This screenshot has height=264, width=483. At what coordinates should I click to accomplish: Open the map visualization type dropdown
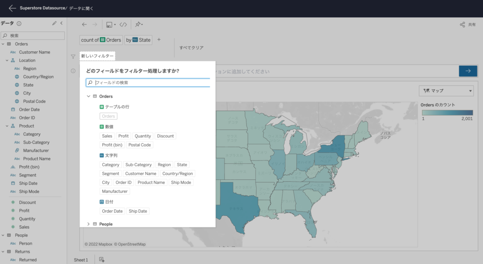(446, 91)
